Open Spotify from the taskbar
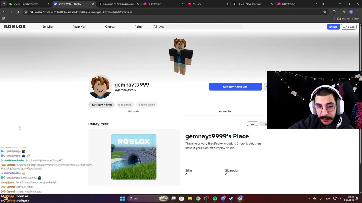Image resolution: width=362 pixels, height=203 pixels. pyautogui.click(x=215, y=198)
